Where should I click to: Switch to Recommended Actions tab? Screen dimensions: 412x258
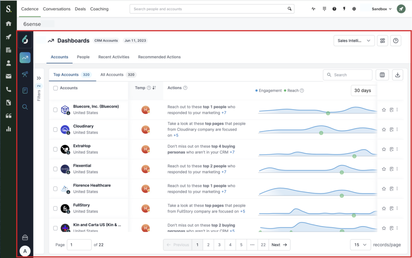[159, 57]
